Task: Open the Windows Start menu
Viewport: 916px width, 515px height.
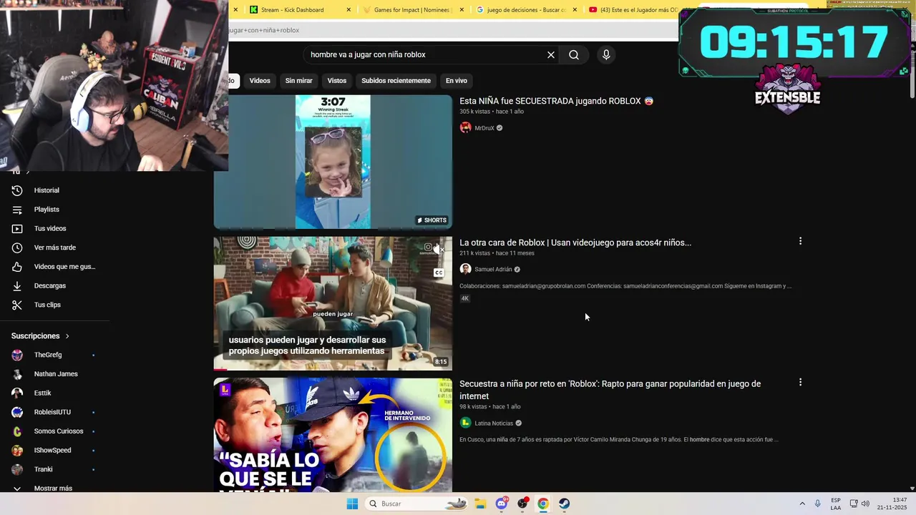Action: click(352, 504)
